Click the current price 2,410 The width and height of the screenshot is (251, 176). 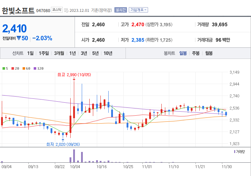tap(14, 28)
